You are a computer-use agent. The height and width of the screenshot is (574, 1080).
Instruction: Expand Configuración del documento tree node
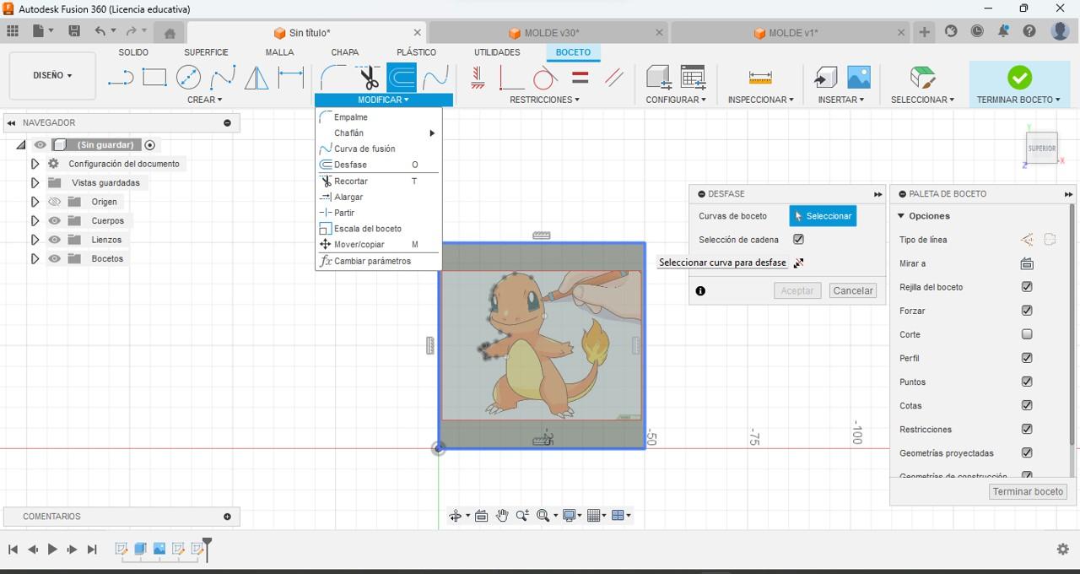pyautogui.click(x=35, y=164)
